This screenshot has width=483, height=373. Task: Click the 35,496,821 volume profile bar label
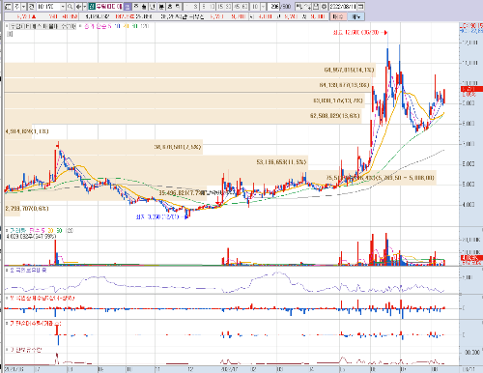click(182, 193)
